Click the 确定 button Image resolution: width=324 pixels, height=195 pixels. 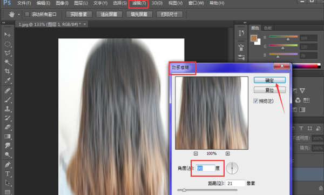click(269, 80)
